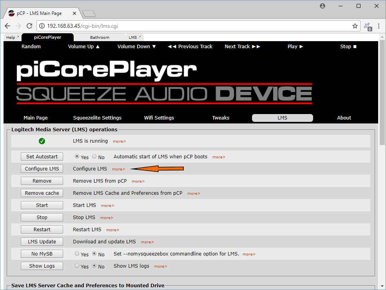Raise volume with Volume Up
The width and height of the screenshot is (386, 290).
click(x=84, y=47)
